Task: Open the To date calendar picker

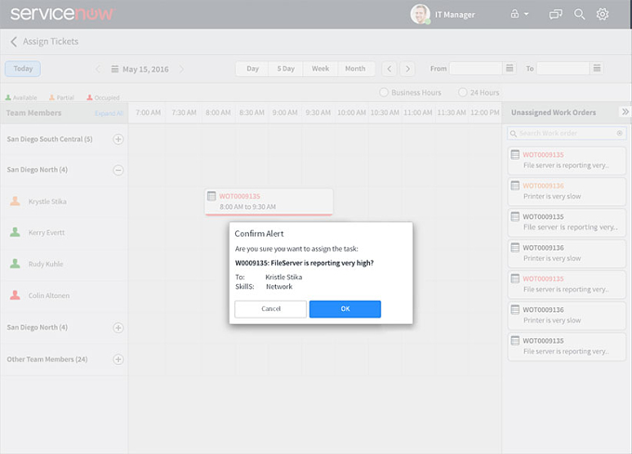Action: [597, 69]
